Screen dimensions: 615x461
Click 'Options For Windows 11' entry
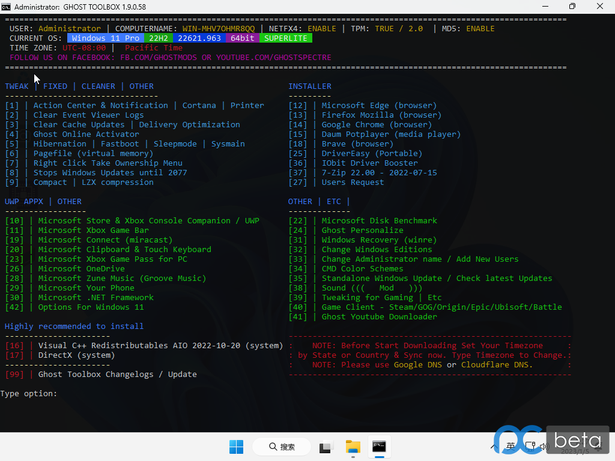coord(91,307)
